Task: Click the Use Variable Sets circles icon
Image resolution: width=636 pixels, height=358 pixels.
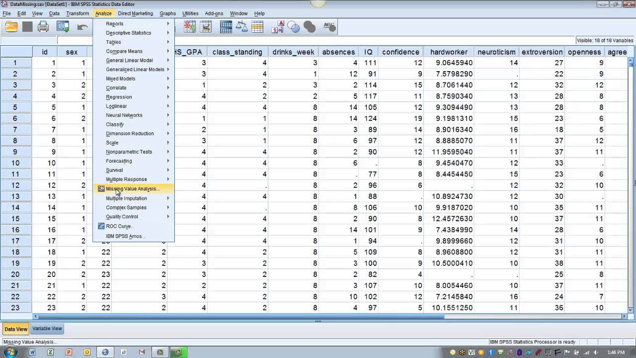Action: coord(293,27)
